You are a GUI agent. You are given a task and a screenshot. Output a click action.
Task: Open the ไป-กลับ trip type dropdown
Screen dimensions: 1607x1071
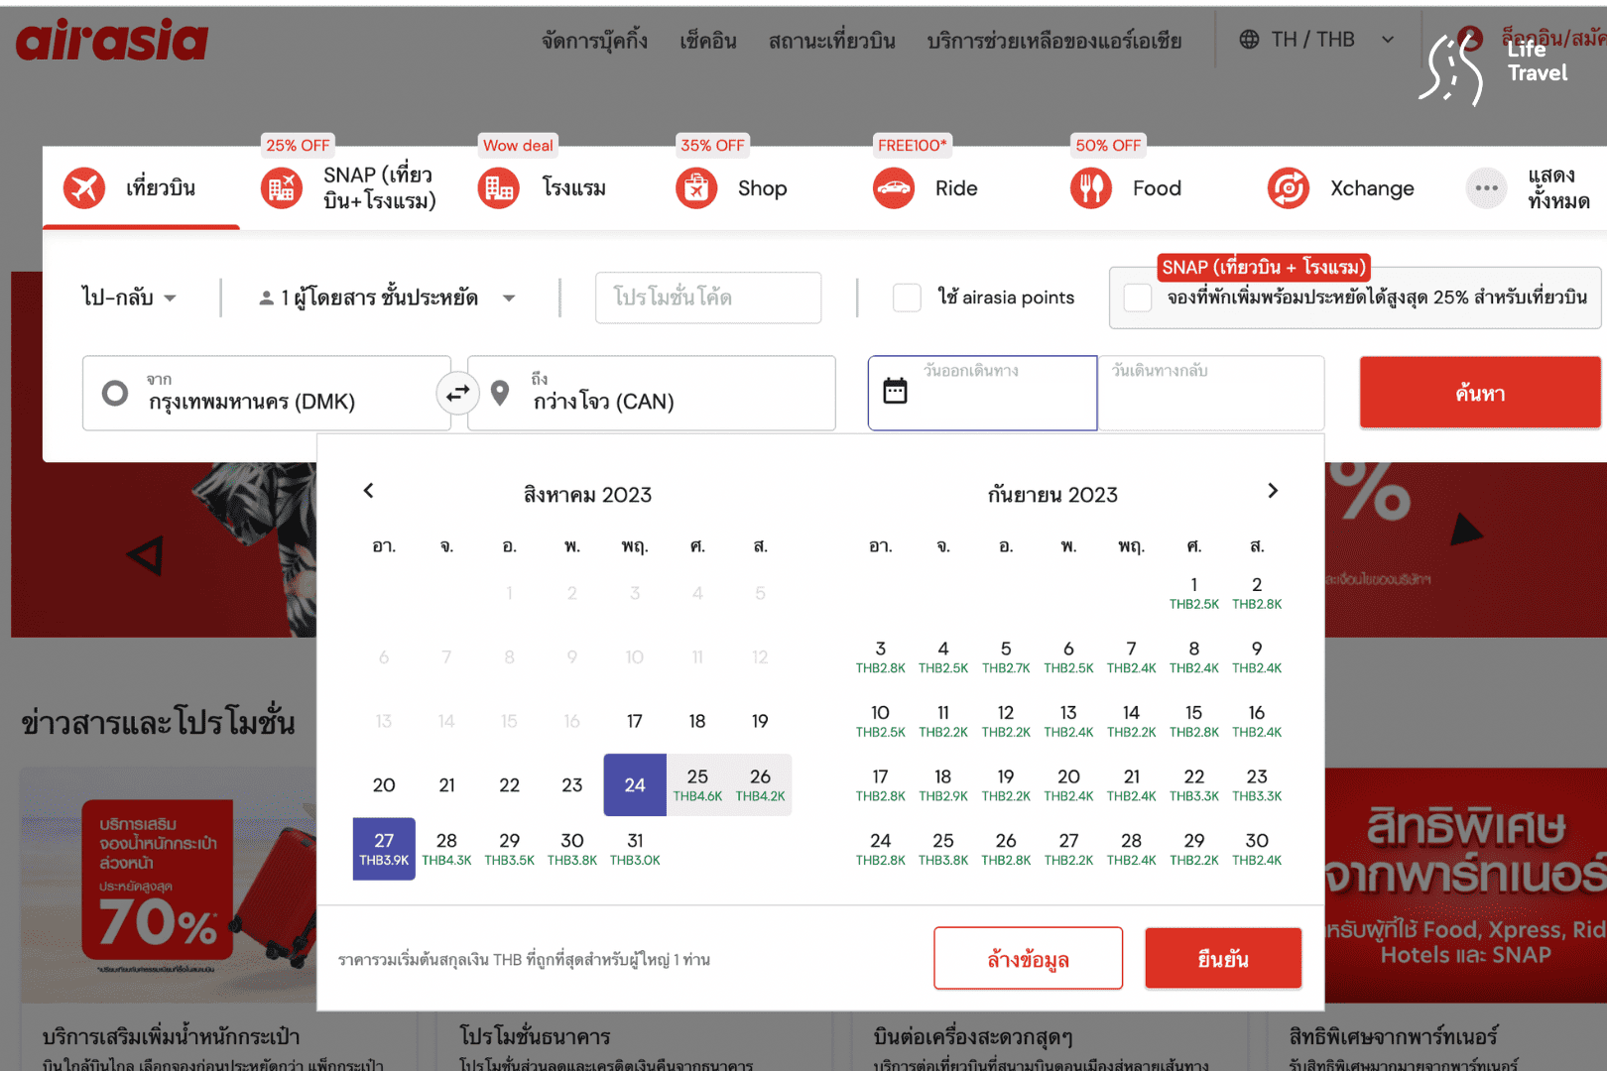point(129,297)
